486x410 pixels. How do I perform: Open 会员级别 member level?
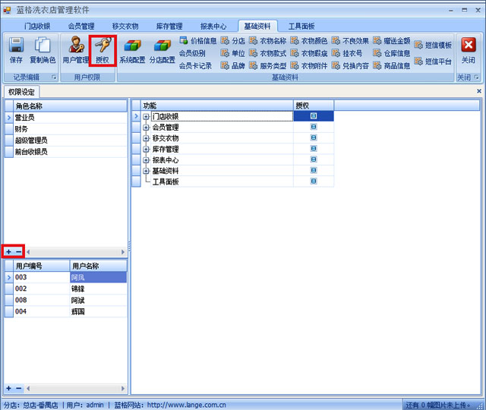coord(192,53)
